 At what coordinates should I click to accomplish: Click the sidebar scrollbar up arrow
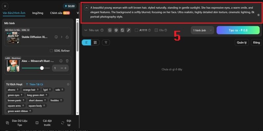77,20
